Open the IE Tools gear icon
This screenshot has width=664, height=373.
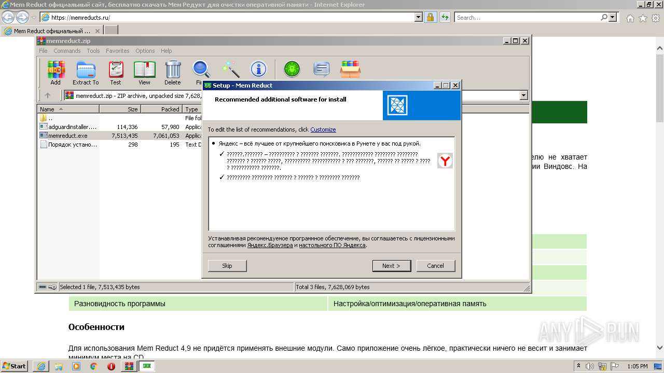[656, 18]
